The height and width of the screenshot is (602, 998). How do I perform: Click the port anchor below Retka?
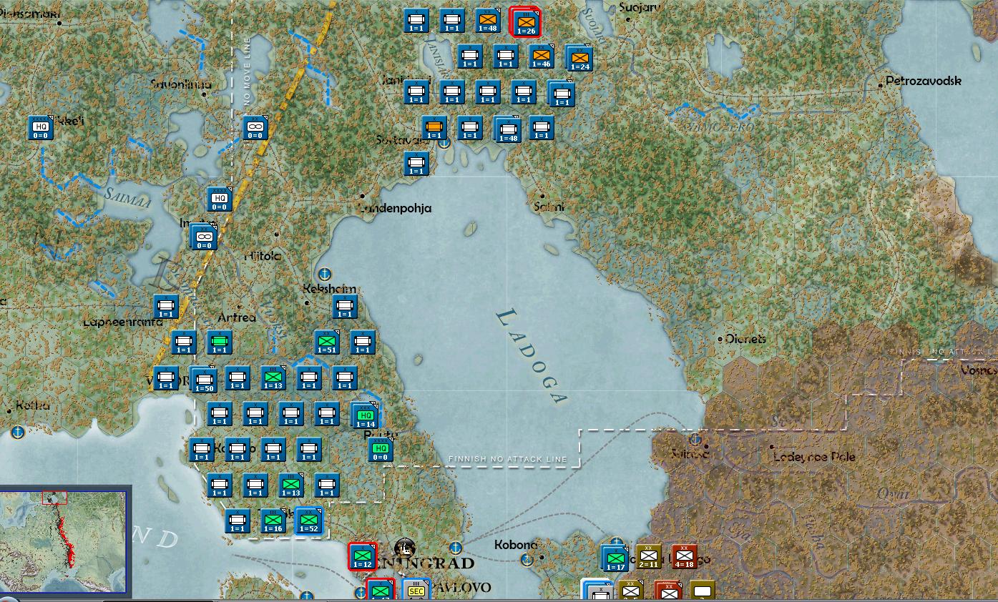click(18, 432)
